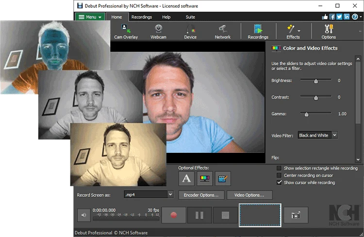
Task: Open the green Menu dropdown
Action: [x=90, y=17]
